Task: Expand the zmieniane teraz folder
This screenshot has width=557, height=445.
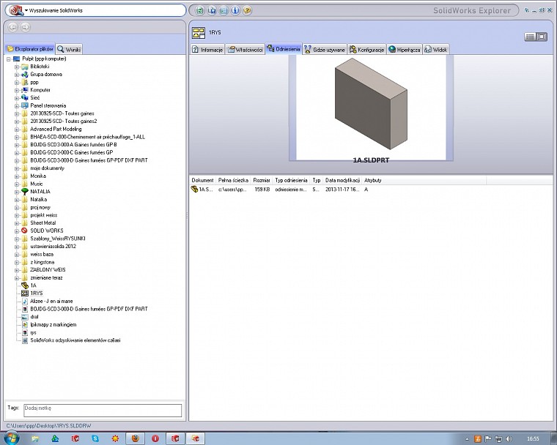Action: coord(16,278)
